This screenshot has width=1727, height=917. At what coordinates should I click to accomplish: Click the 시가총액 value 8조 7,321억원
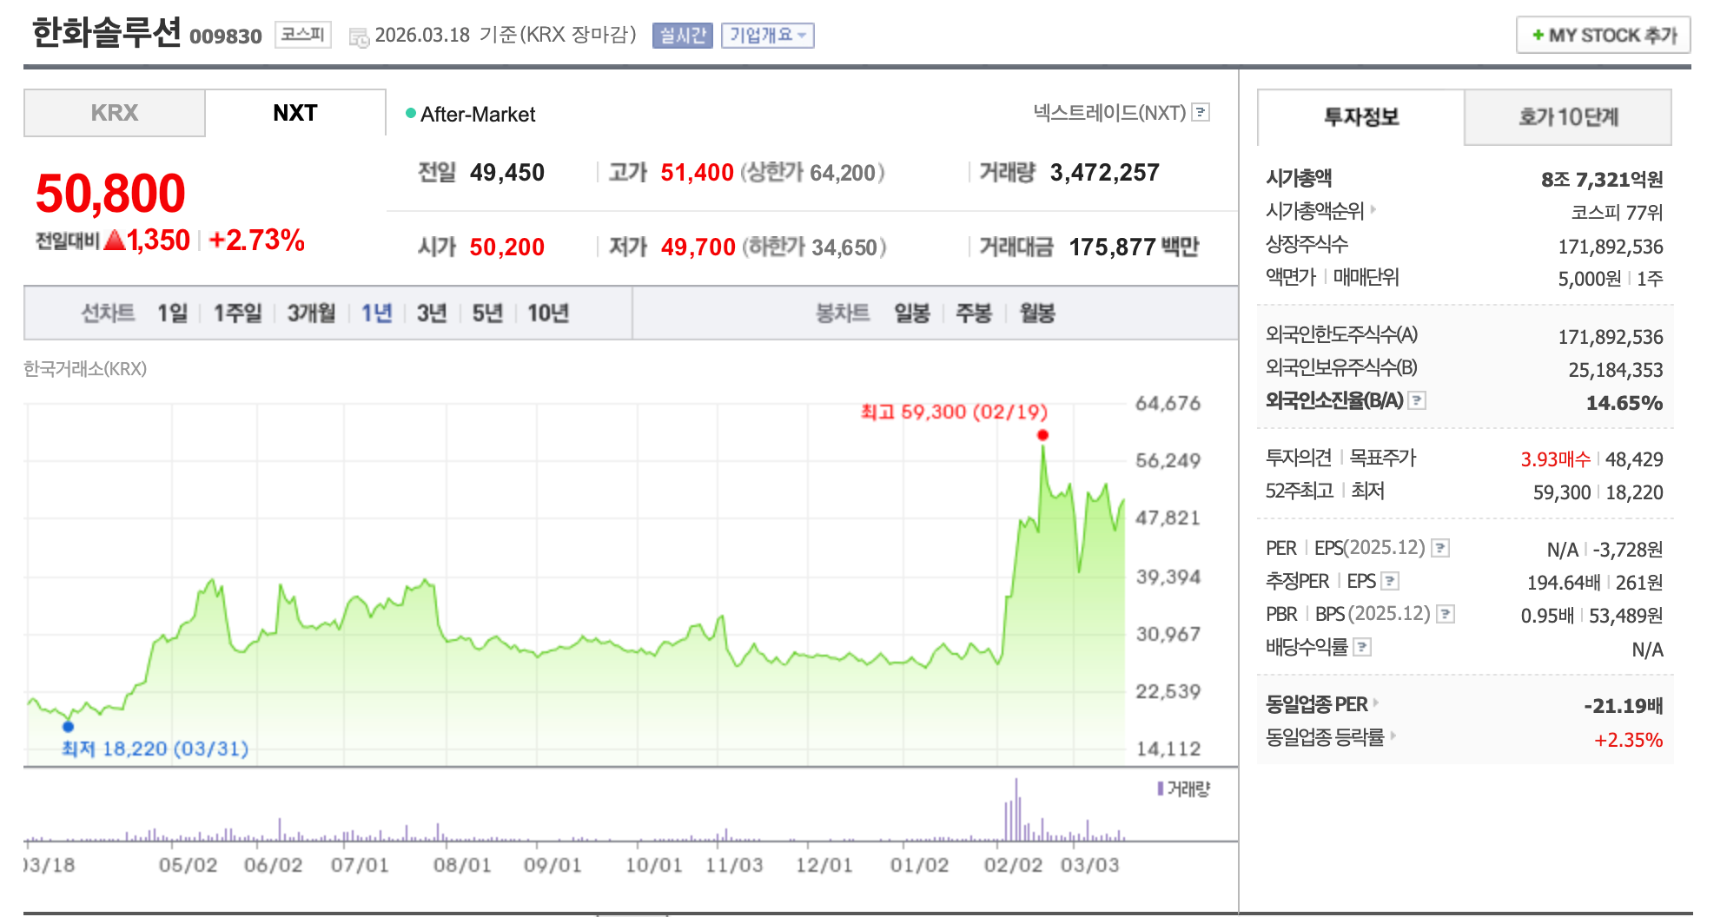[x=1602, y=180]
